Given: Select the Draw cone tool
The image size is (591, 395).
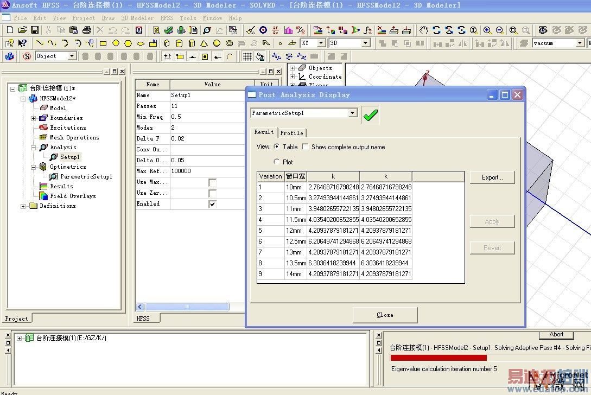Looking at the screenshot, I should [204, 43].
